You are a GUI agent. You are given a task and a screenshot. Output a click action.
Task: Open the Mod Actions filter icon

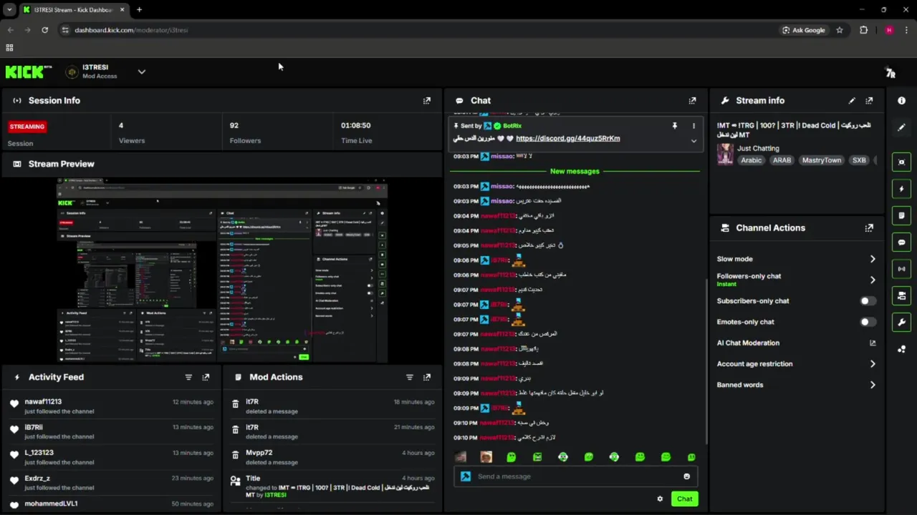click(x=410, y=377)
